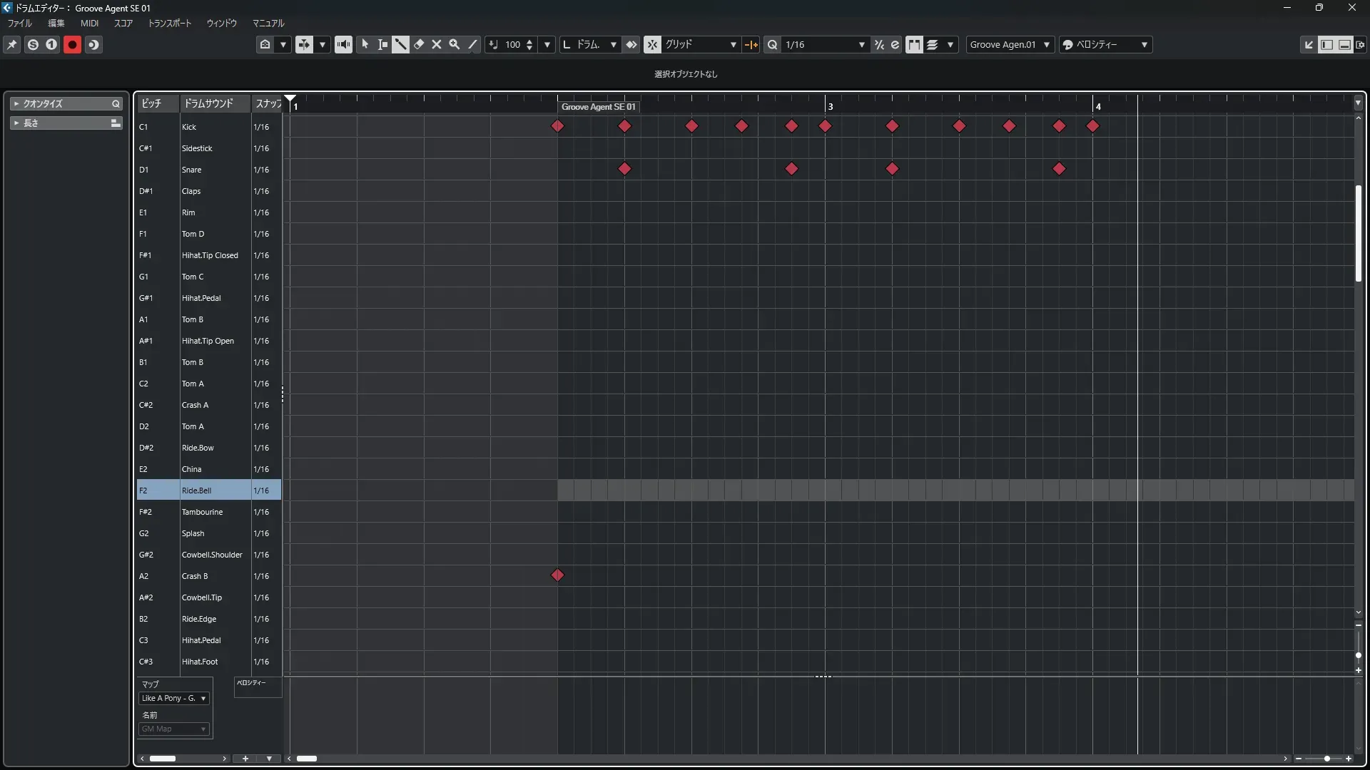Screen dimensions: 1370x770
Task: Click the ドラムサウンド column header
Action: click(x=209, y=103)
